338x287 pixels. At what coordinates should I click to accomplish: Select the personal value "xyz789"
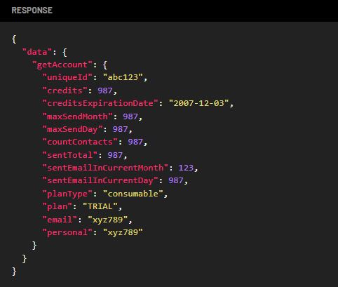click(x=123, y=232)
